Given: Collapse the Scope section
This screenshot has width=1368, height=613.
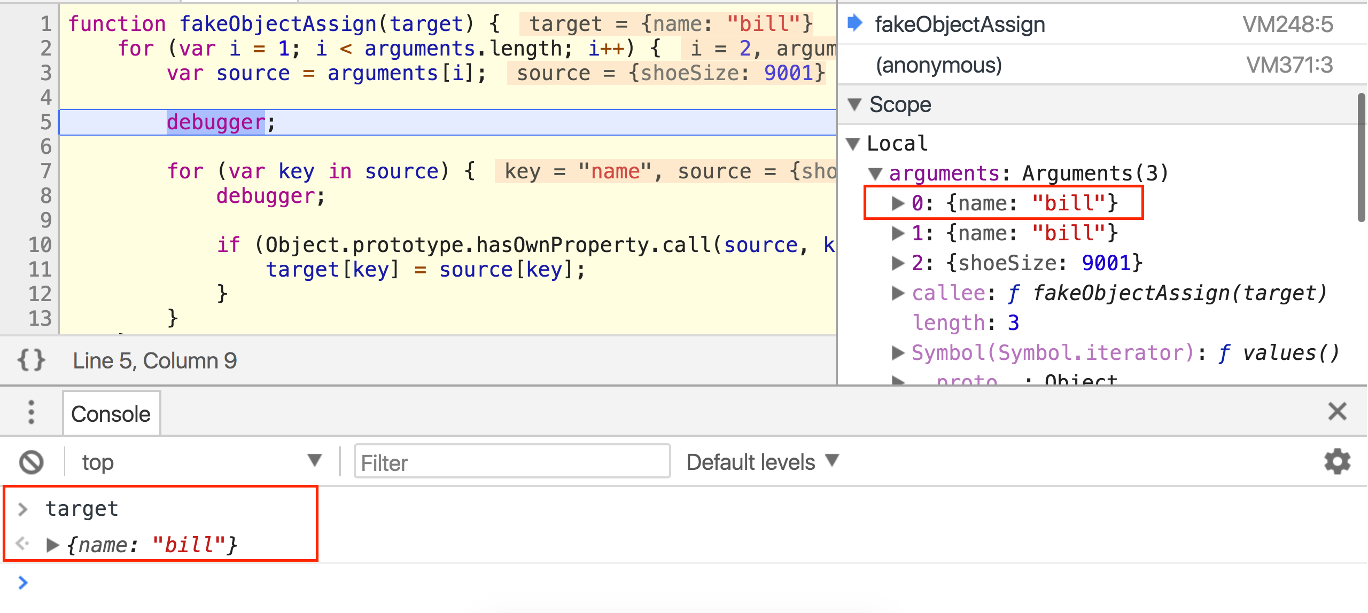Looking at the screenshot, I should 855,105.
